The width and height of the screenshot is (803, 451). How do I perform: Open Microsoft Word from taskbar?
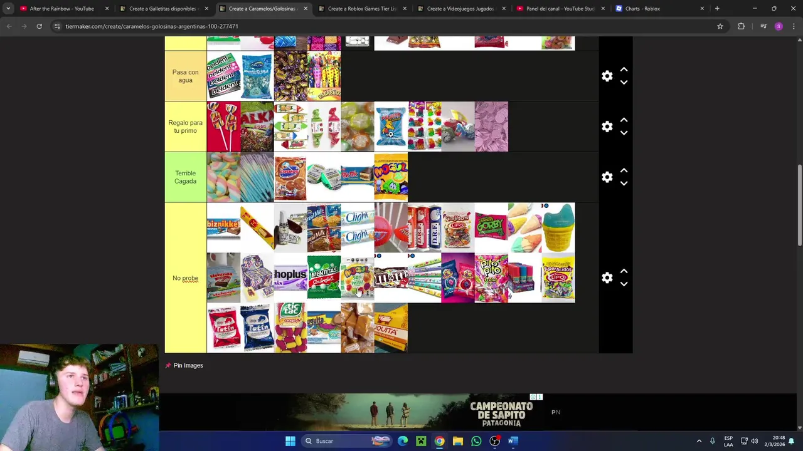(x=513, y=441)
